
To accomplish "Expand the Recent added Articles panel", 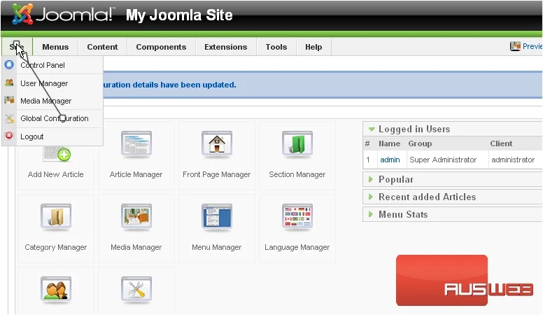I will [x=371, y=197].
